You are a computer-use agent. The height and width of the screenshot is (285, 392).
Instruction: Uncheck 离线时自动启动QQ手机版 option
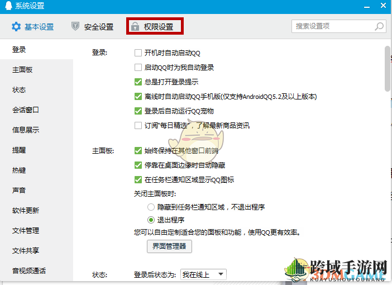click(138, 96)
